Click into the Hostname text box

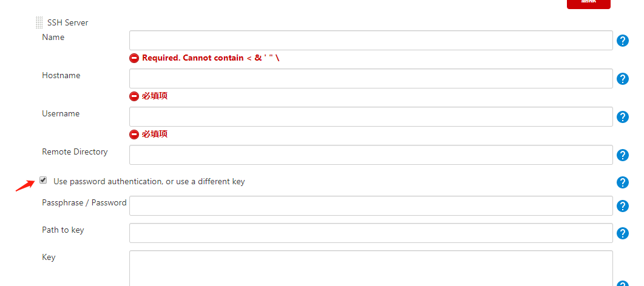tap(370, 79)
